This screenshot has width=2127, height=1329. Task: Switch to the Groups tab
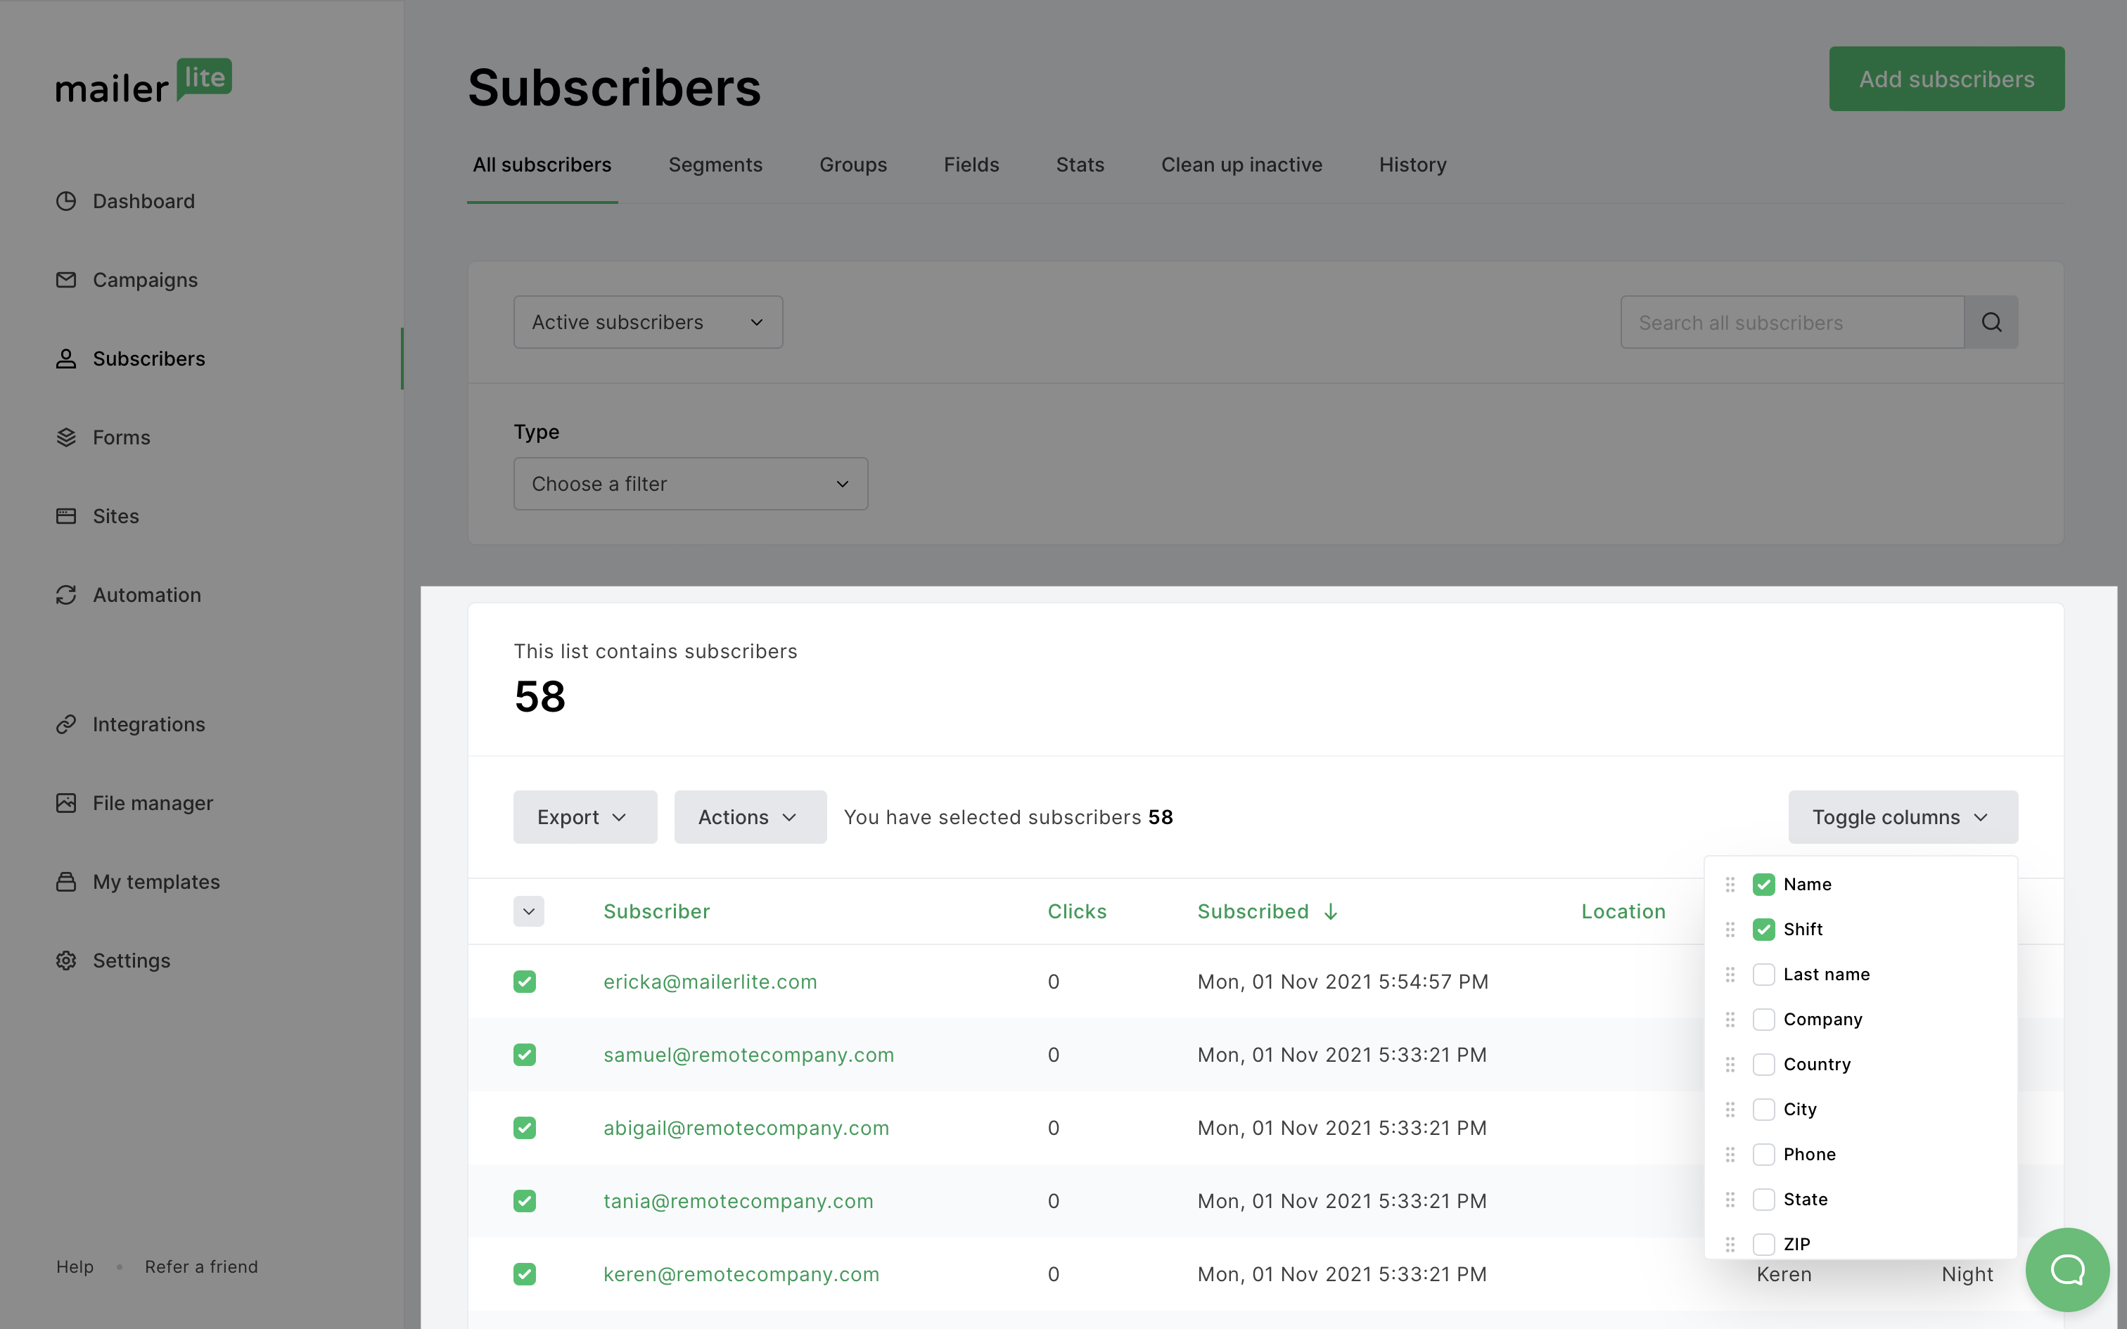853,164
